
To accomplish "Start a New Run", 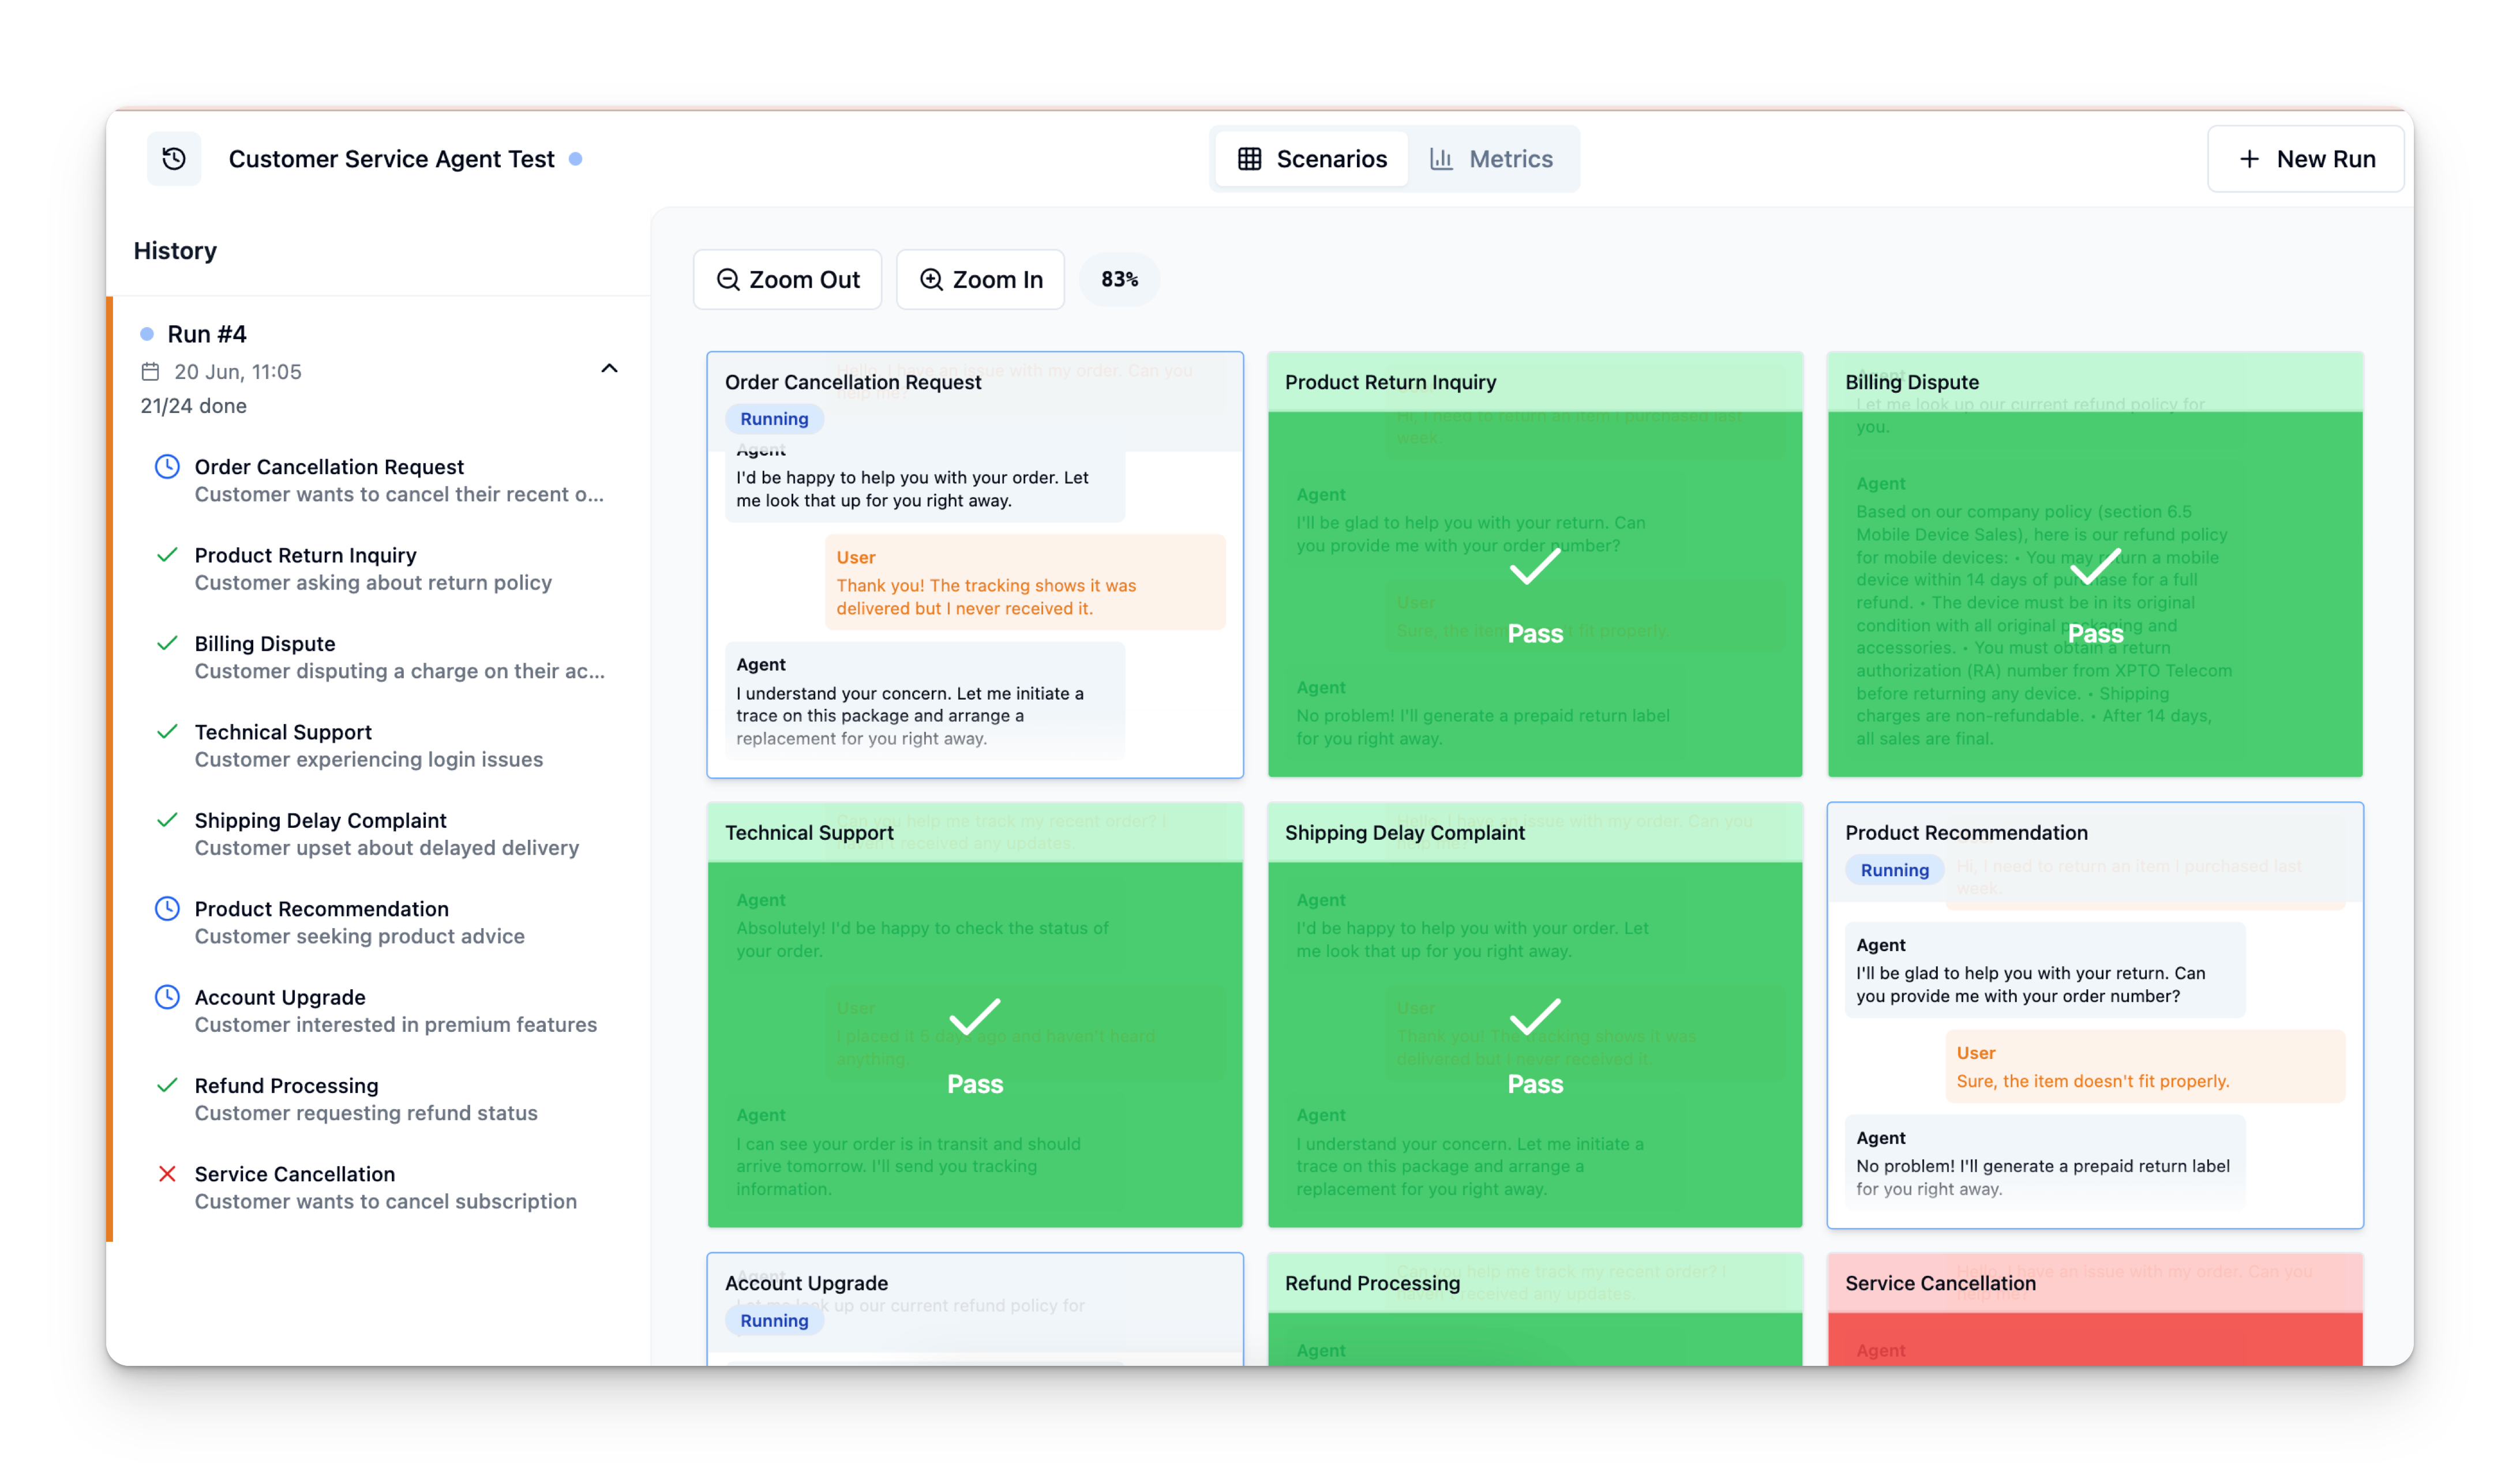I will pos(2305,159).
